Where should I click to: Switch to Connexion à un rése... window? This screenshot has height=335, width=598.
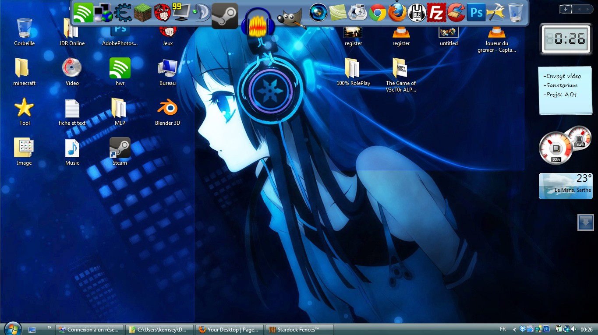coord(89,329)
